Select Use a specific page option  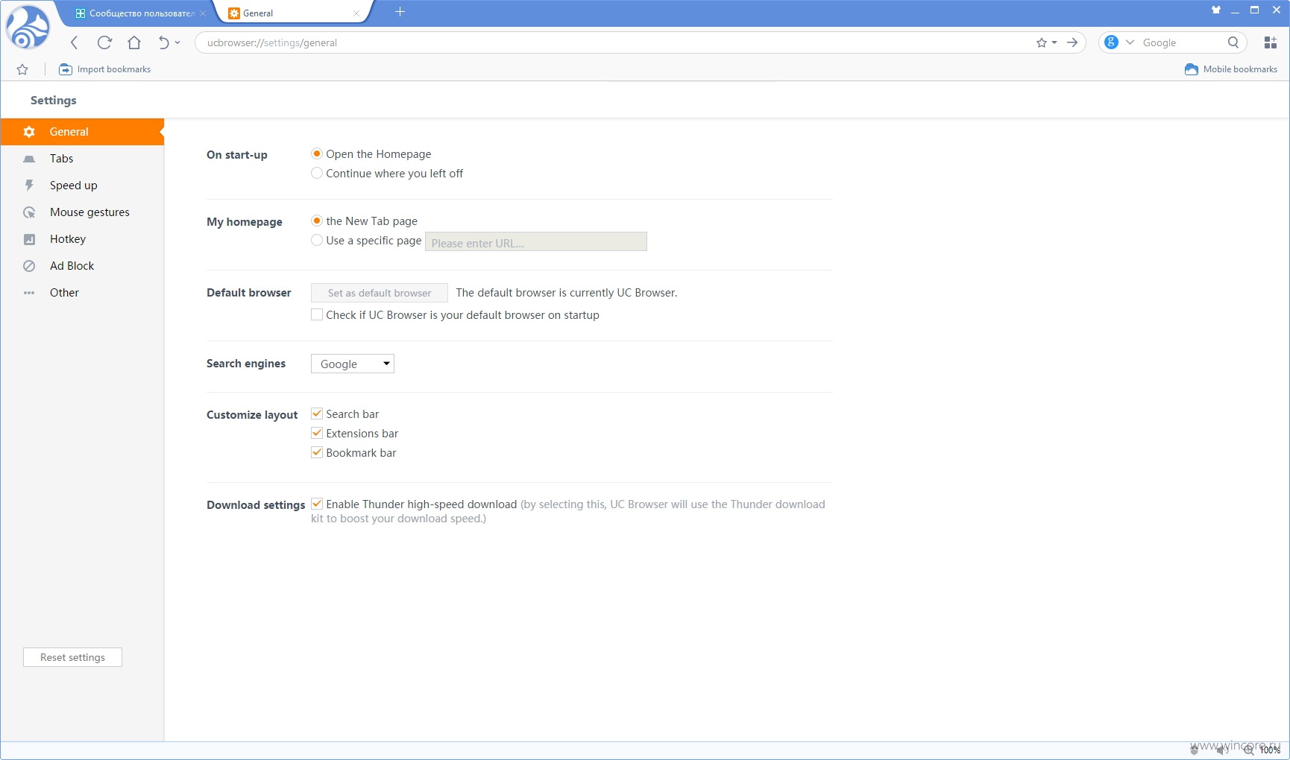point(317,240)
